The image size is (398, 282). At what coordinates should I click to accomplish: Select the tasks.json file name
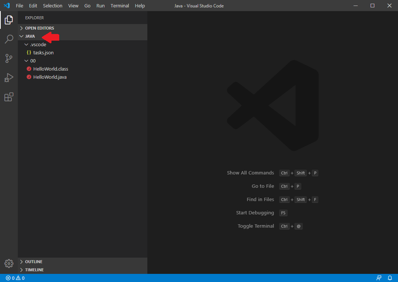43,53
